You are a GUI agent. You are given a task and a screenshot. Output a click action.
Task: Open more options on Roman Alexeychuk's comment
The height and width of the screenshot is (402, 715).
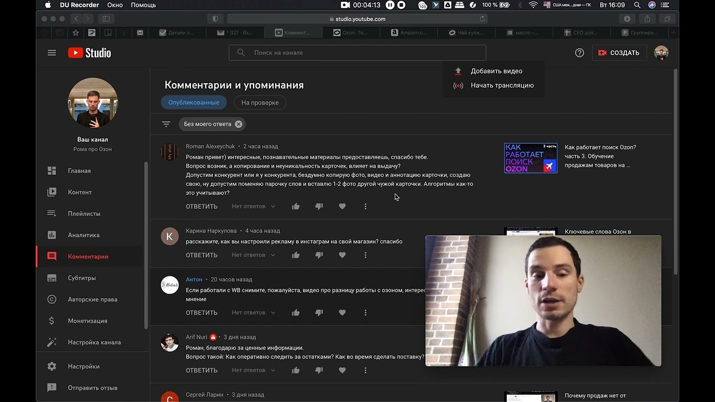pyautogui.click(x=365, y=207)
